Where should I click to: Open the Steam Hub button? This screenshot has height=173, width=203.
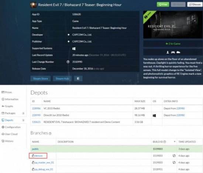(62, 79)
